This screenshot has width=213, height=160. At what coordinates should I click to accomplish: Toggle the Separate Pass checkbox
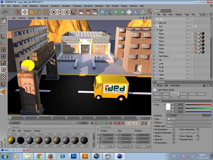point(198,139)
